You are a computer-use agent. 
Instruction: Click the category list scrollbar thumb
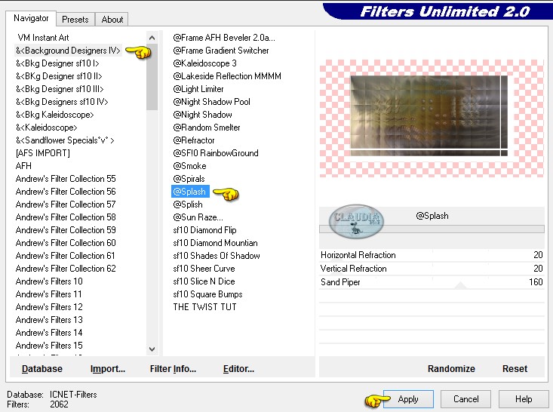tap(152, 77)
